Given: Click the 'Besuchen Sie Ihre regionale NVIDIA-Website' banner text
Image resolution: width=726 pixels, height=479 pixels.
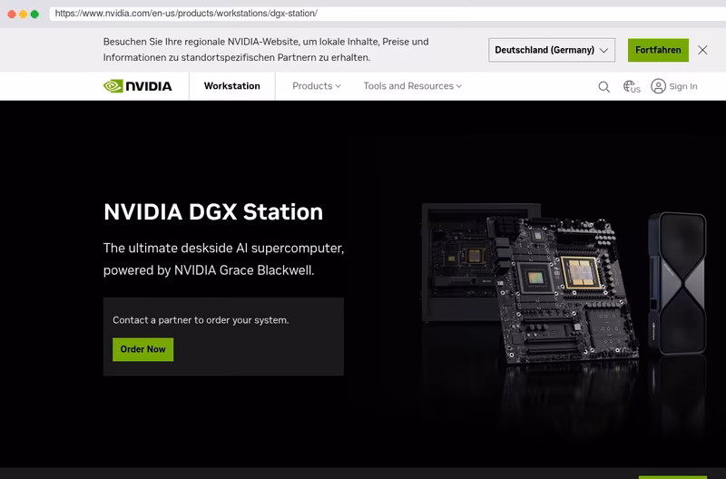Looking at the screenshot, I should pyautogui.click(x=266, y=50).
